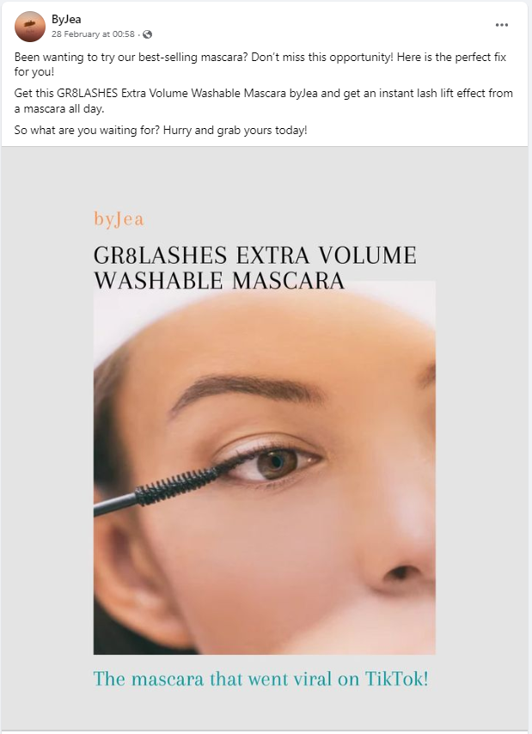Click the mascara wand brush in photo

pos(177,486)
